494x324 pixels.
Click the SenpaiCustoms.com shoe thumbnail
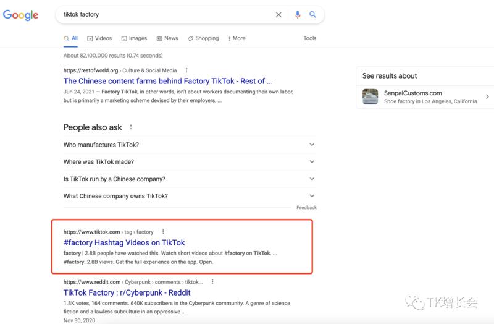pos(370,97)
